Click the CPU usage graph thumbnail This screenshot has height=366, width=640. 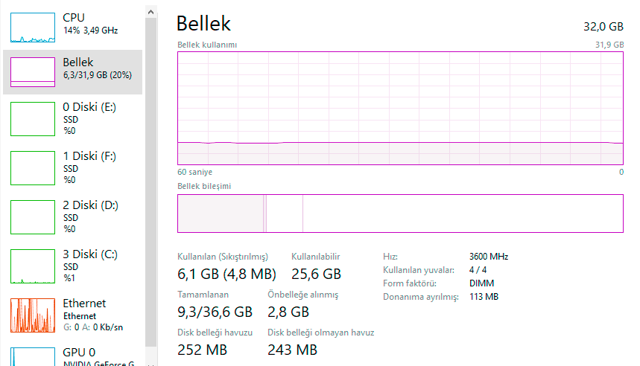(x=33, y=27)
